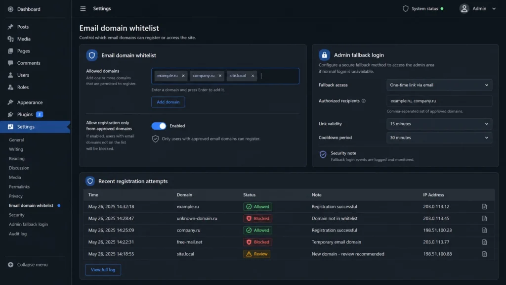Click the Comments bubble icon
Screen dimensions: 506x285
[x=11, y=63]
